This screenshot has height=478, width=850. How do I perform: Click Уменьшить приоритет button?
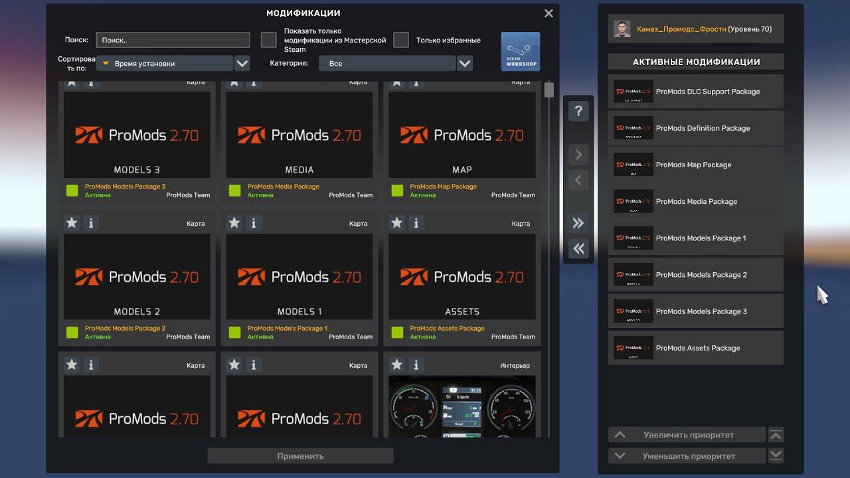(x=687, y=456)
